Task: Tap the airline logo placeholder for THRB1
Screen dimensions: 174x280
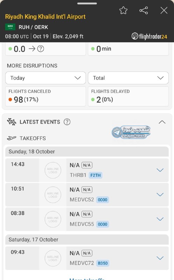Action: click(53, 170)
